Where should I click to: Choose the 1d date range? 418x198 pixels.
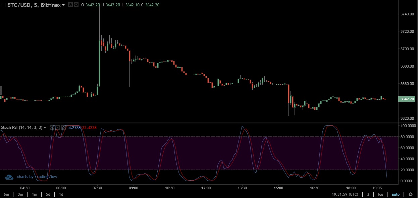pos(61,194)
